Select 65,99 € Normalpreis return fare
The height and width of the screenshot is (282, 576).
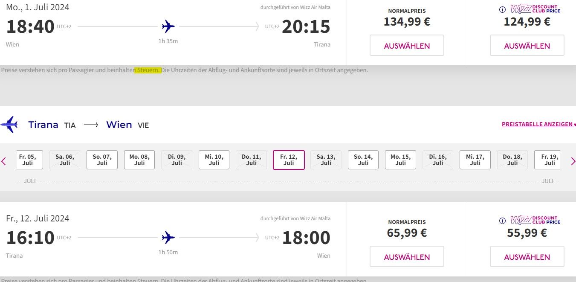click(407, 257)
